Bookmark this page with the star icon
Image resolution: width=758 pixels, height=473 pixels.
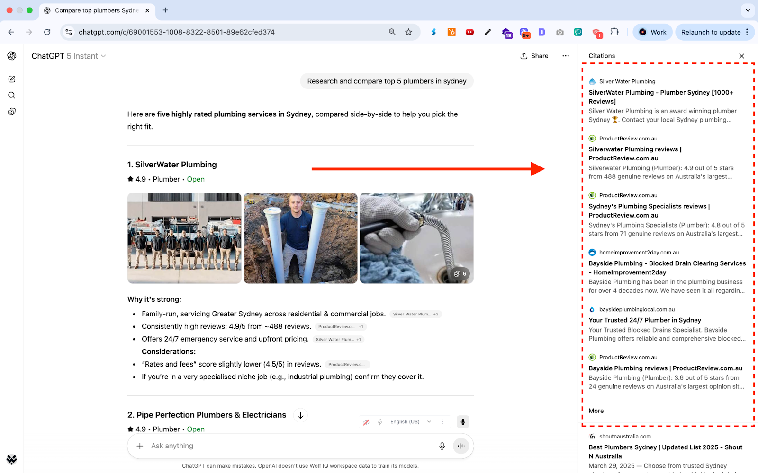409,32
